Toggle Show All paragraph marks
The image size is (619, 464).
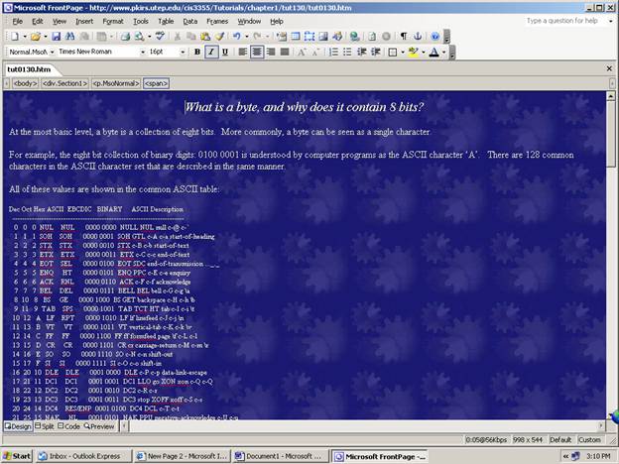[x=404, y=37]
